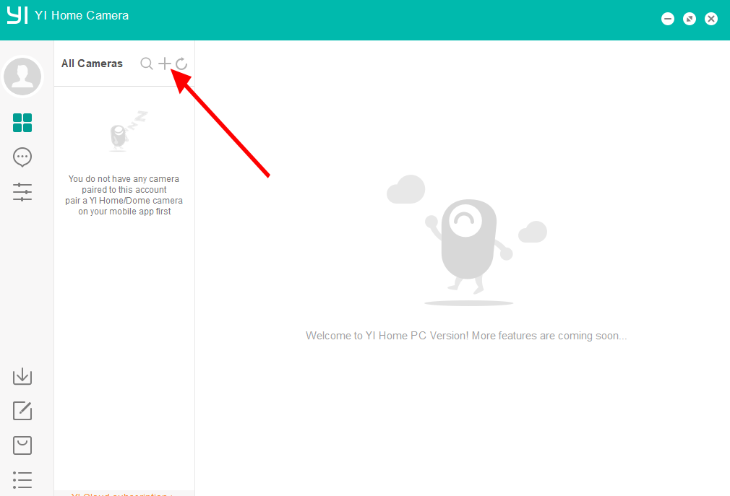
Task: Close the YI Home Camera window
Action: (x=711, y=19)
